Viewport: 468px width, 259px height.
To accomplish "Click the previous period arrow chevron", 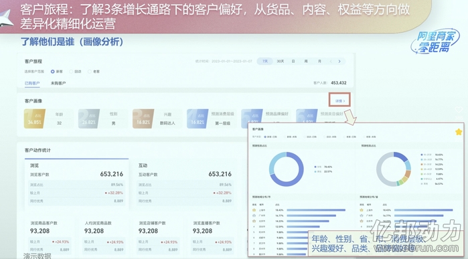I will tap(331, 62).
